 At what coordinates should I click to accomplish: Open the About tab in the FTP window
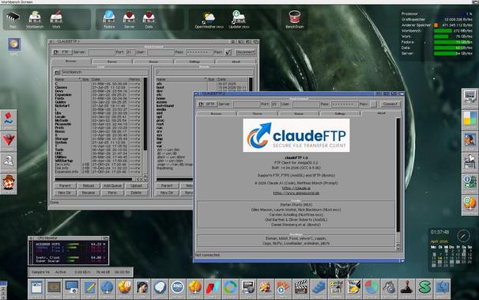click(x=236, y=62)
